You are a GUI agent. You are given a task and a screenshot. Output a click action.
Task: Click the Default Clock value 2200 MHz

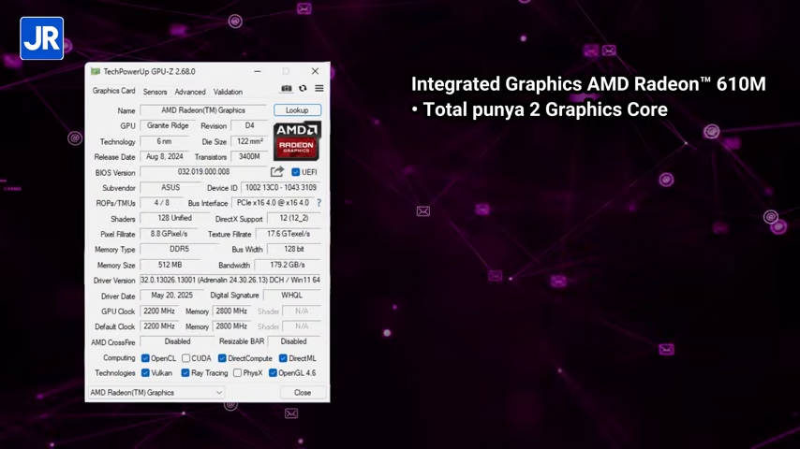click(158, 326)
